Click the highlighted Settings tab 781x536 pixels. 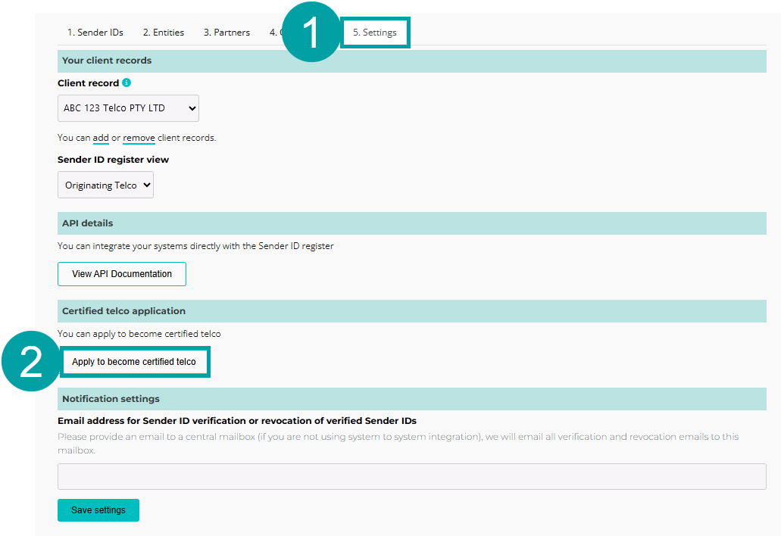click(x=375, y=32)
